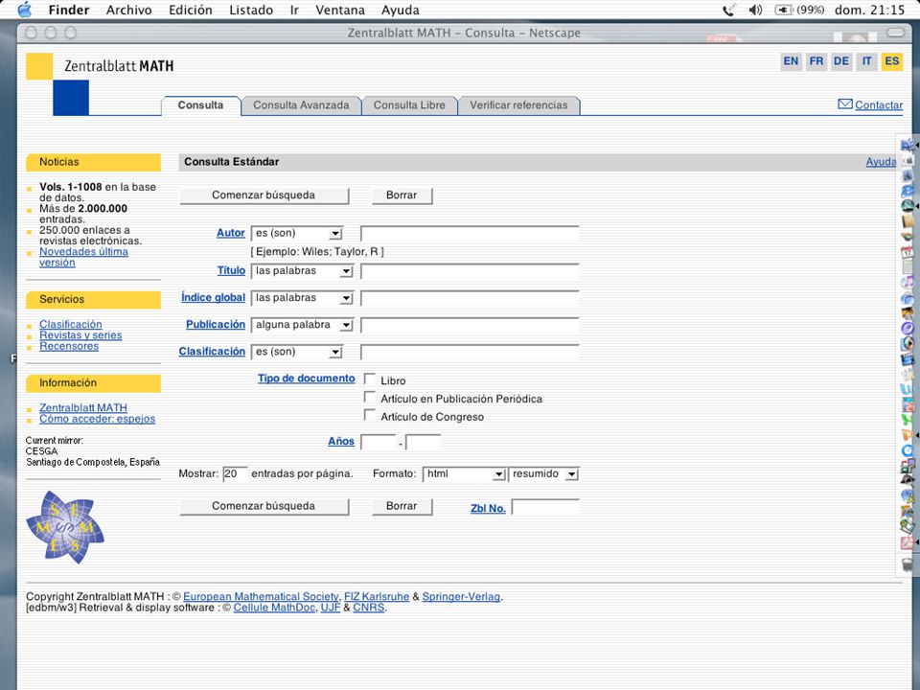The image size is (920, 690).
Task: Tick the Artículo de Congreso checkbox
Action: tap(370, 415)
